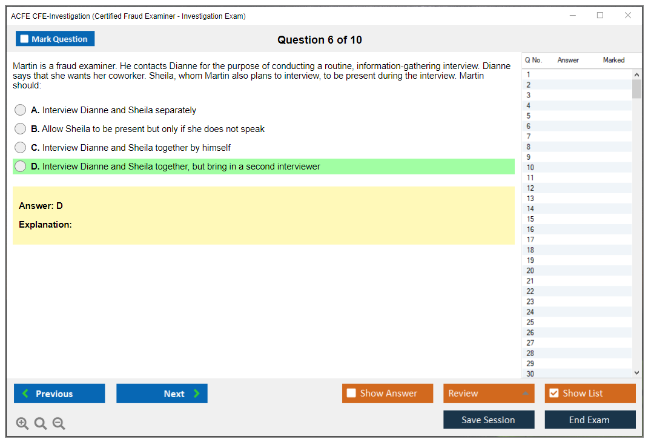Click the End Exam button
The image size is (651, 445).
pos(589,420)
